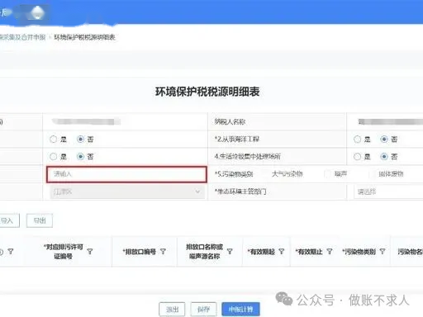Open filter on 排放口编号 column

tap(163, 252)
